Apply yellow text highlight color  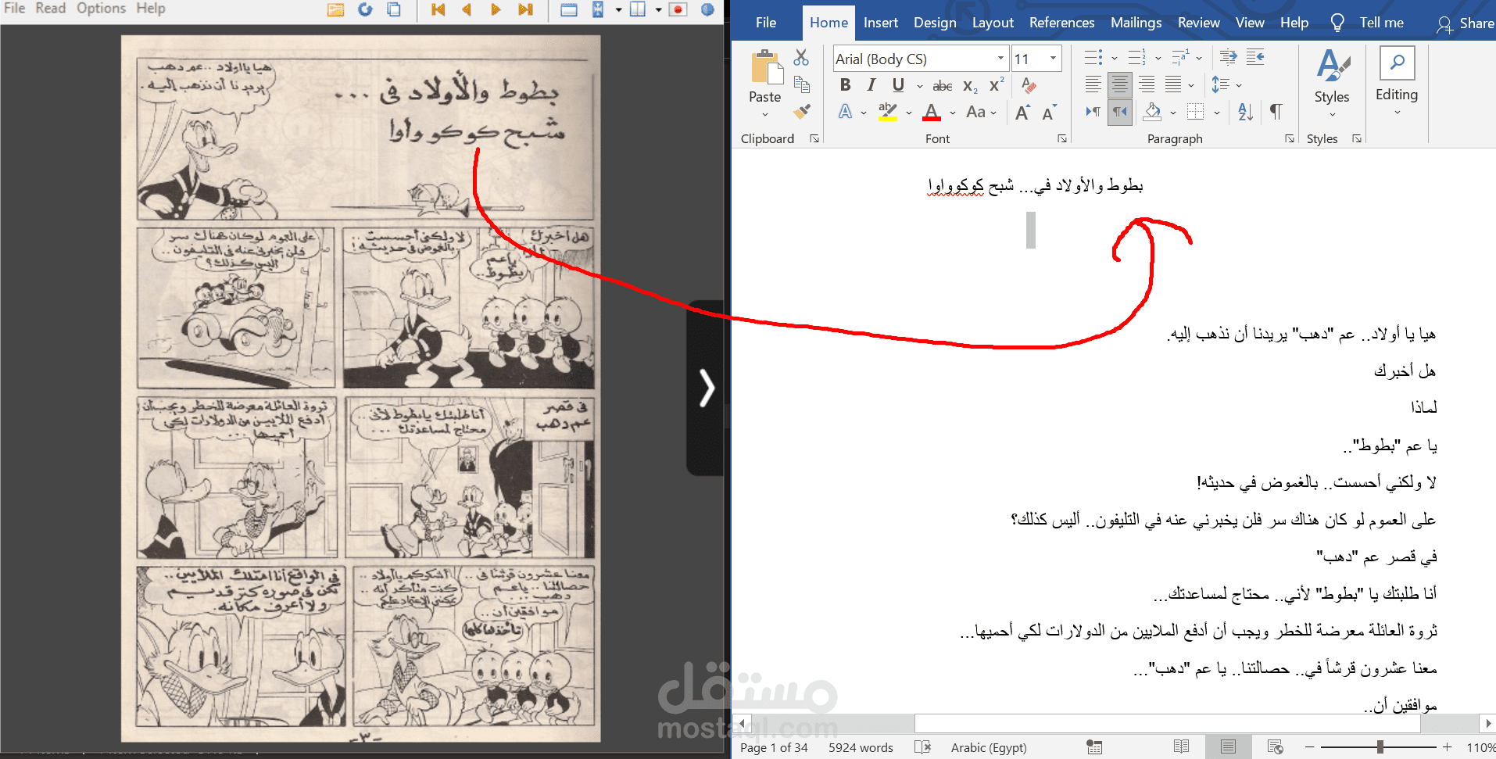coord(887,112)
